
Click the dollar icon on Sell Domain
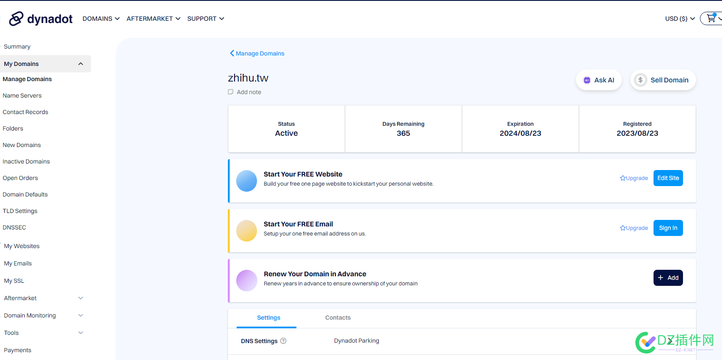point(641,80)
